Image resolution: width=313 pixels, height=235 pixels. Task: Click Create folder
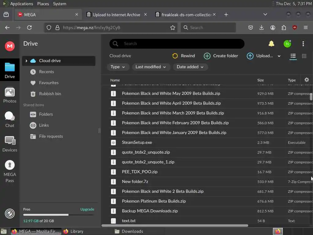point(221,56)
